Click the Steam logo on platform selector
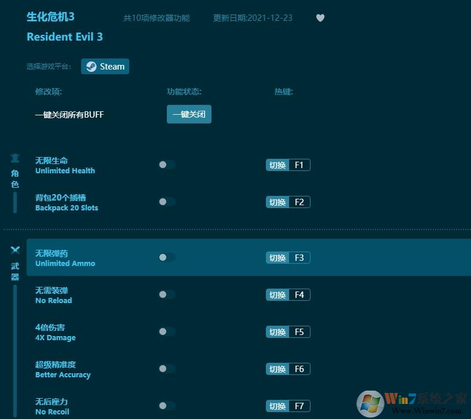471x419 pixels. click(x=90, y=66)
